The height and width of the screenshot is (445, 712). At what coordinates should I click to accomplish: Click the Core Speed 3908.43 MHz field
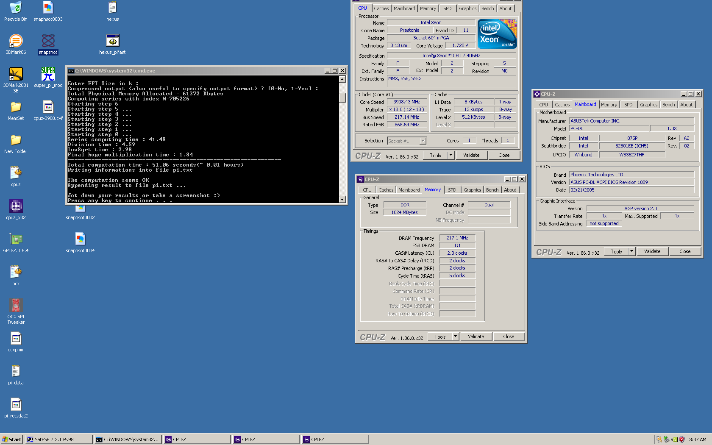coord(407,102)
